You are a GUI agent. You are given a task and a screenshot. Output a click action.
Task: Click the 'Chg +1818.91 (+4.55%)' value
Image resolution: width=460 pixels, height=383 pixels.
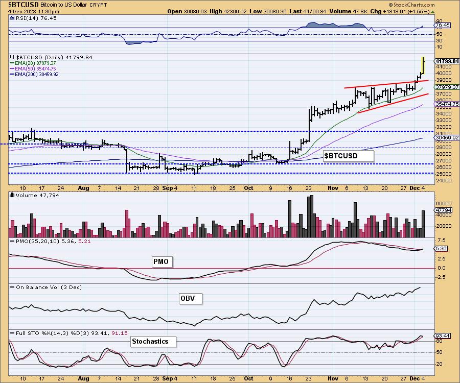(400, 11)
